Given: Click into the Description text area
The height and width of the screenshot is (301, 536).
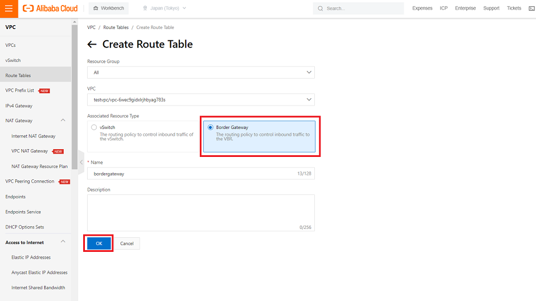Looking at the screenshot, I should 201,212.
